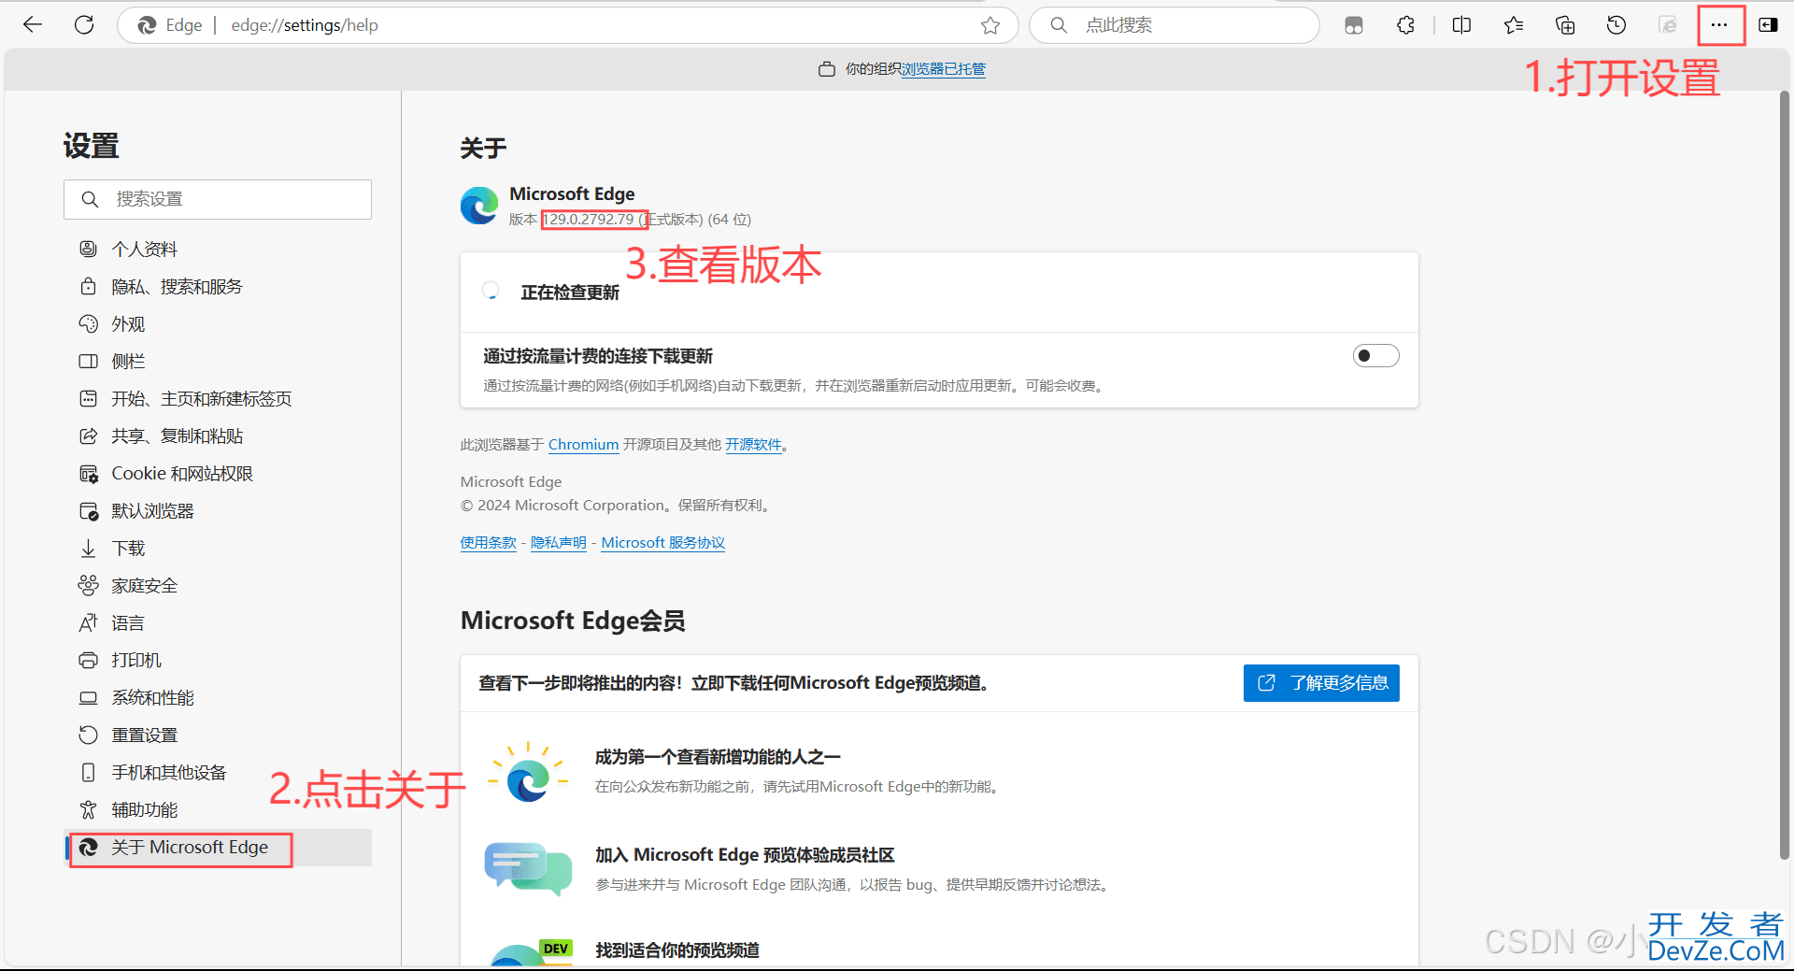The height and width of the screenshot is (971, 1794).
Task: Click the tab actions icon left of extensions
Action: tap(1354, 25)
